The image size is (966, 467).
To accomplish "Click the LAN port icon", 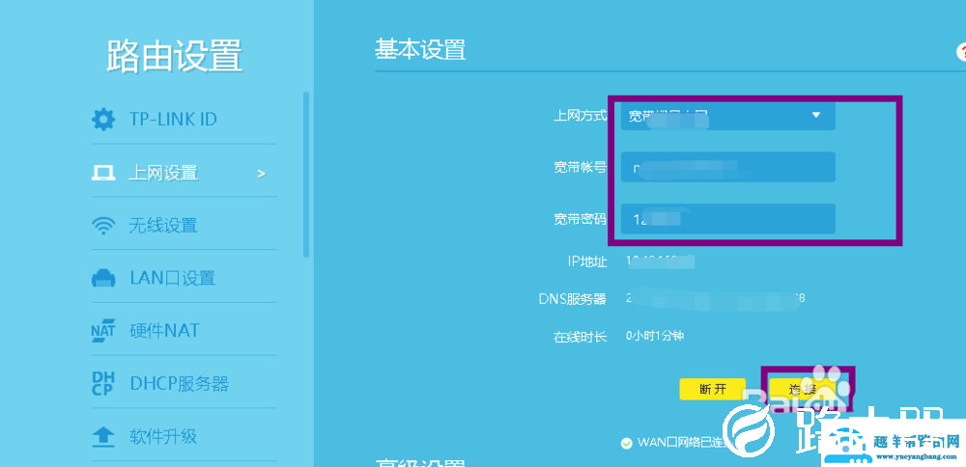I will (x=103, y=279).
